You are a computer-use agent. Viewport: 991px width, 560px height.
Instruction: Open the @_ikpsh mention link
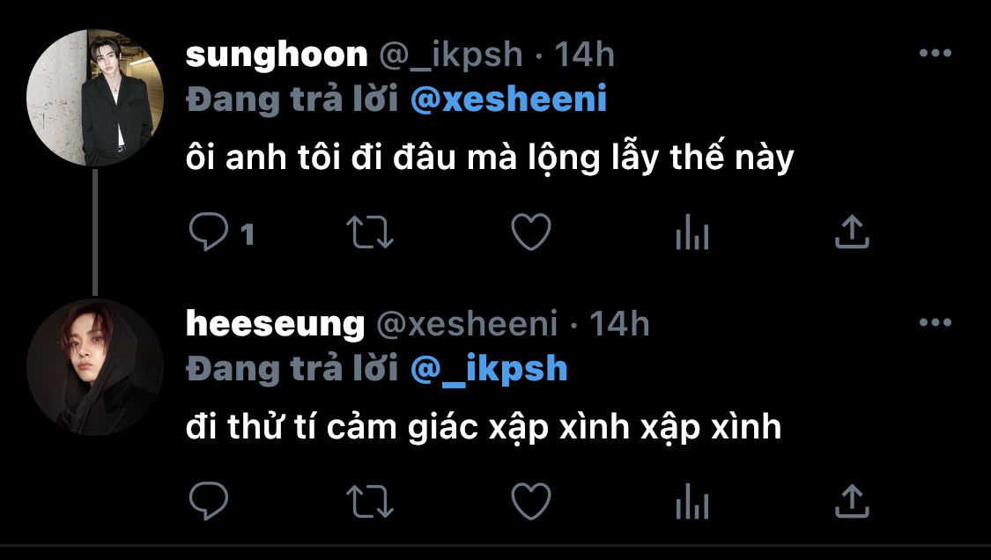(x=489, y=369)
